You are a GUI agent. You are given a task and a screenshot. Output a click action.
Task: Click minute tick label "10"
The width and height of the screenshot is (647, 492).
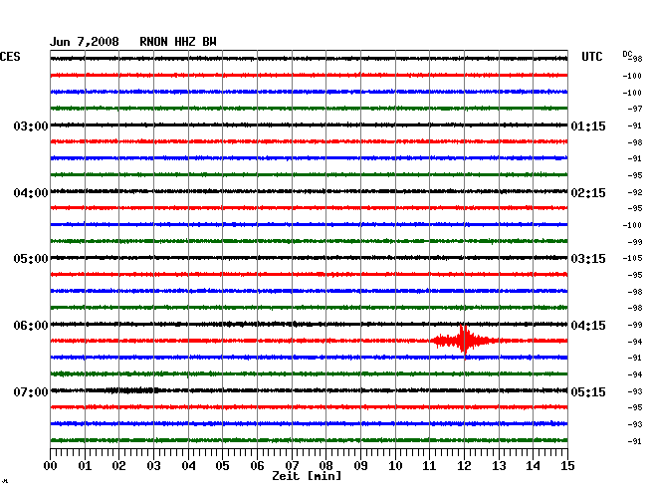tap(395, 465)
